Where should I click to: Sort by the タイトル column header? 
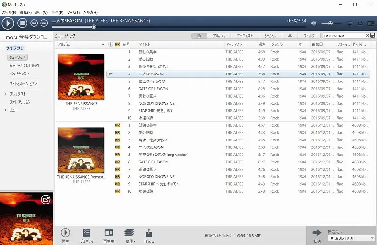(x=180, y=44)
